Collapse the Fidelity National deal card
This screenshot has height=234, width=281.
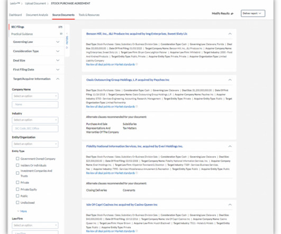pos(230,146)
